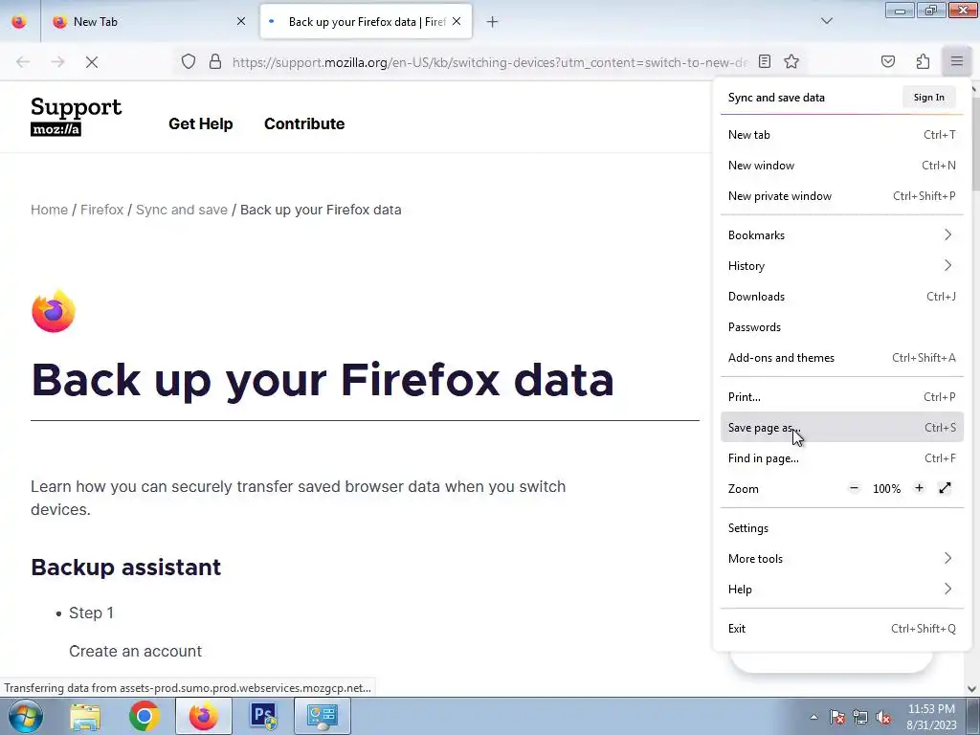Open a new tab with plus button
This screenshot has width=980, height=735.
pyautogui.click(x=493, y=22)
